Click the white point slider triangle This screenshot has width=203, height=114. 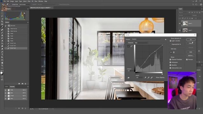click(x=162, y=74)
